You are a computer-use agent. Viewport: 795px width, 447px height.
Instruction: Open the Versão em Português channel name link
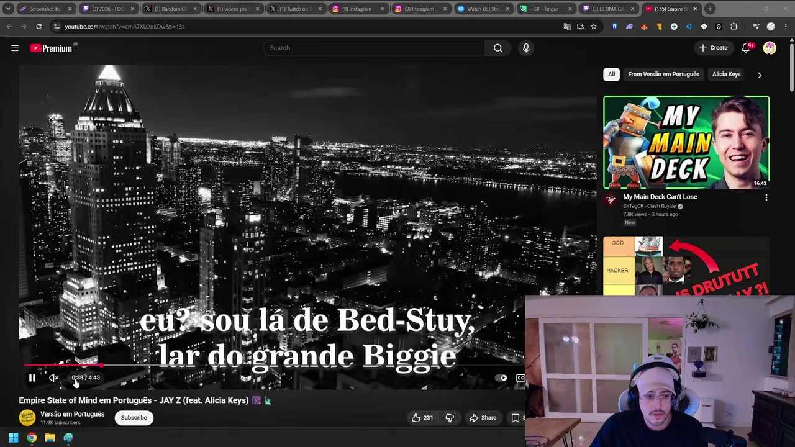(x=72, y=414)
